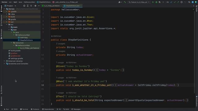The image size is (198, 111).
Task: Click '2 usages' hint above today field
Action: (61, 44)
